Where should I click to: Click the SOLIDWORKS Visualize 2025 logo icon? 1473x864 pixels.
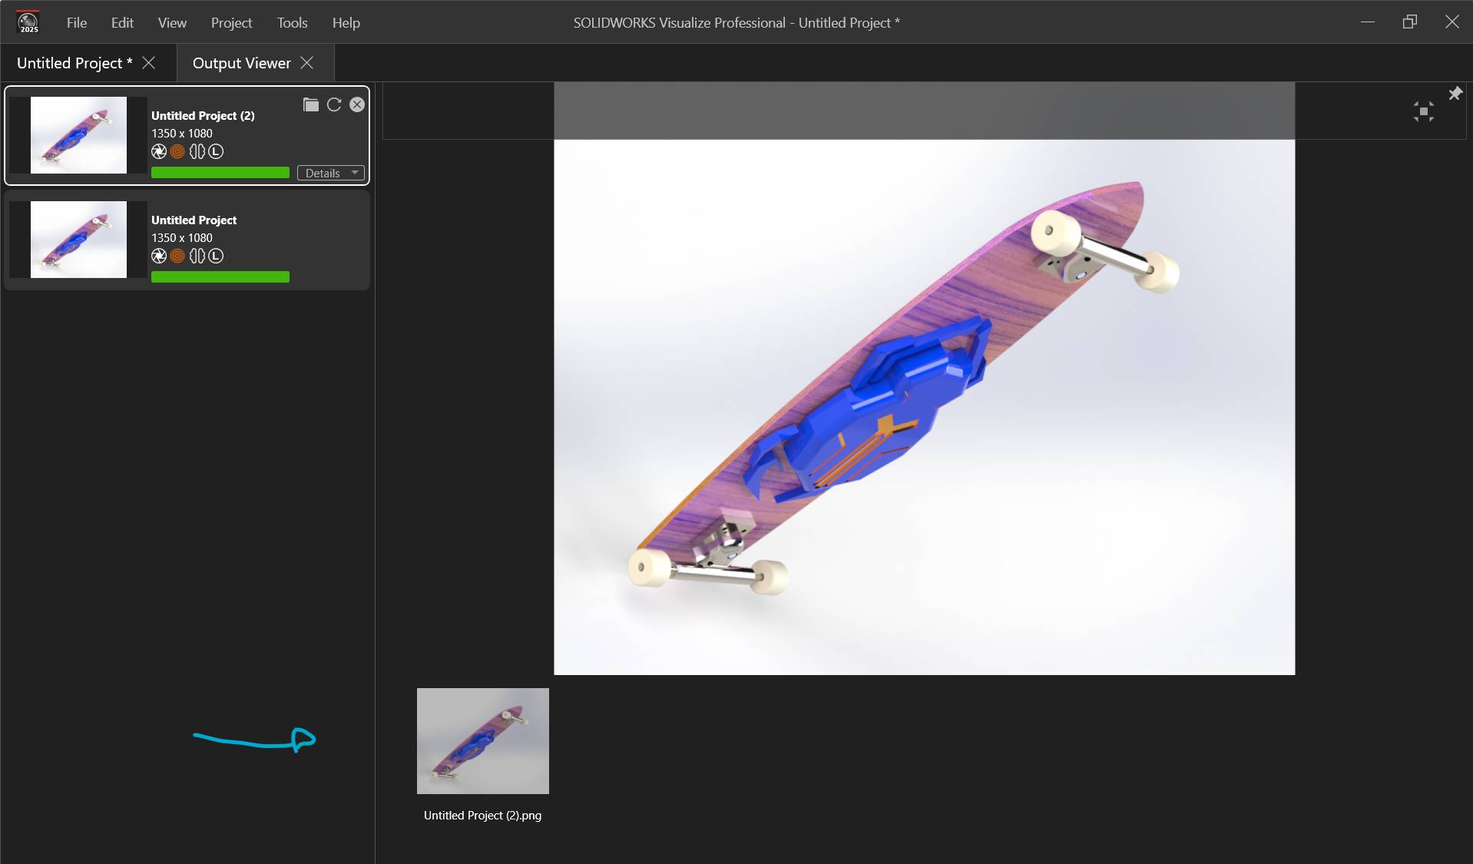(28, 22)
